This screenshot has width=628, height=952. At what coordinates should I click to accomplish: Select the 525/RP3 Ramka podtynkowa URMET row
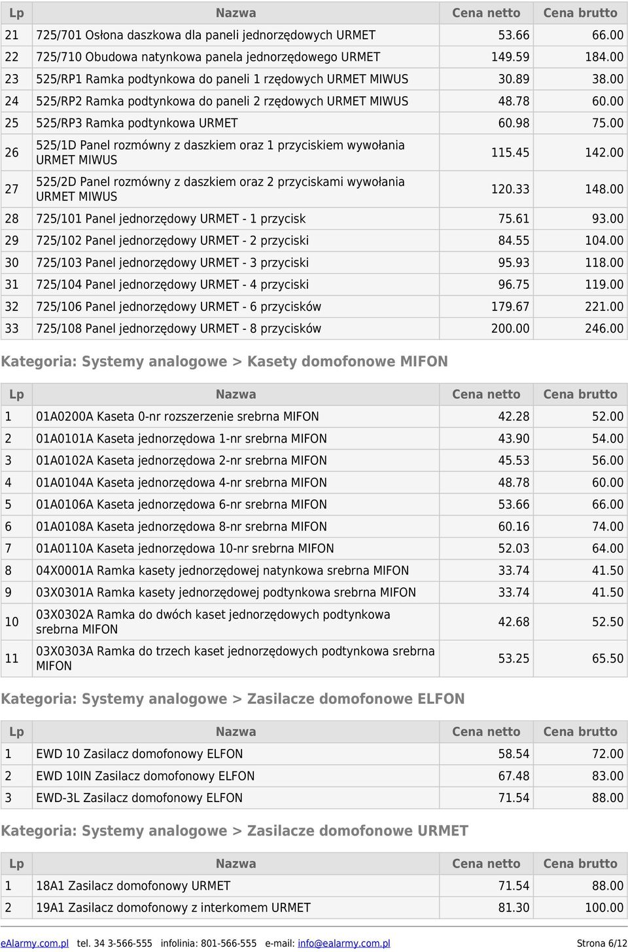pos(314,123)
